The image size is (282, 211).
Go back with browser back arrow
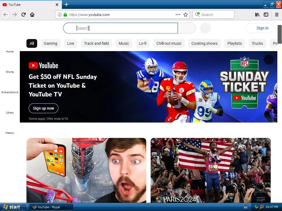[x=6, y=15]
